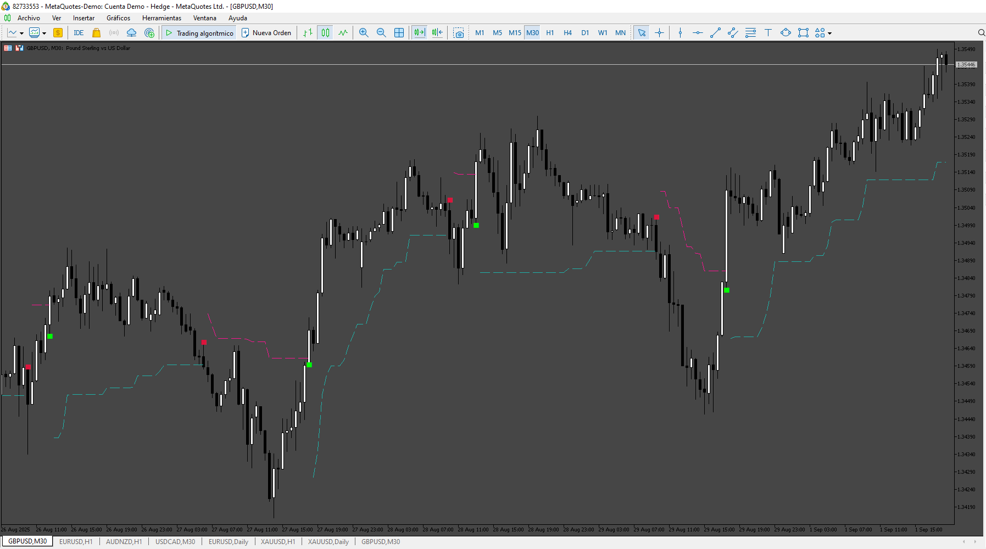Activate the cursor arrow tool
The height and width of the screenshot is (549, 986).
pyautogui.click(x=642, y=33)
